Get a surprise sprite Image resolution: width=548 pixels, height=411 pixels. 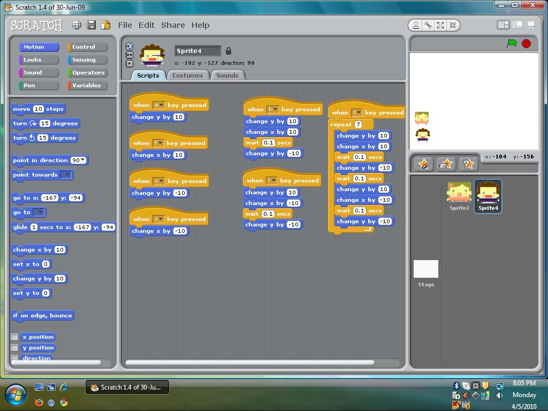pyautogui.click(x=468, y=164)
